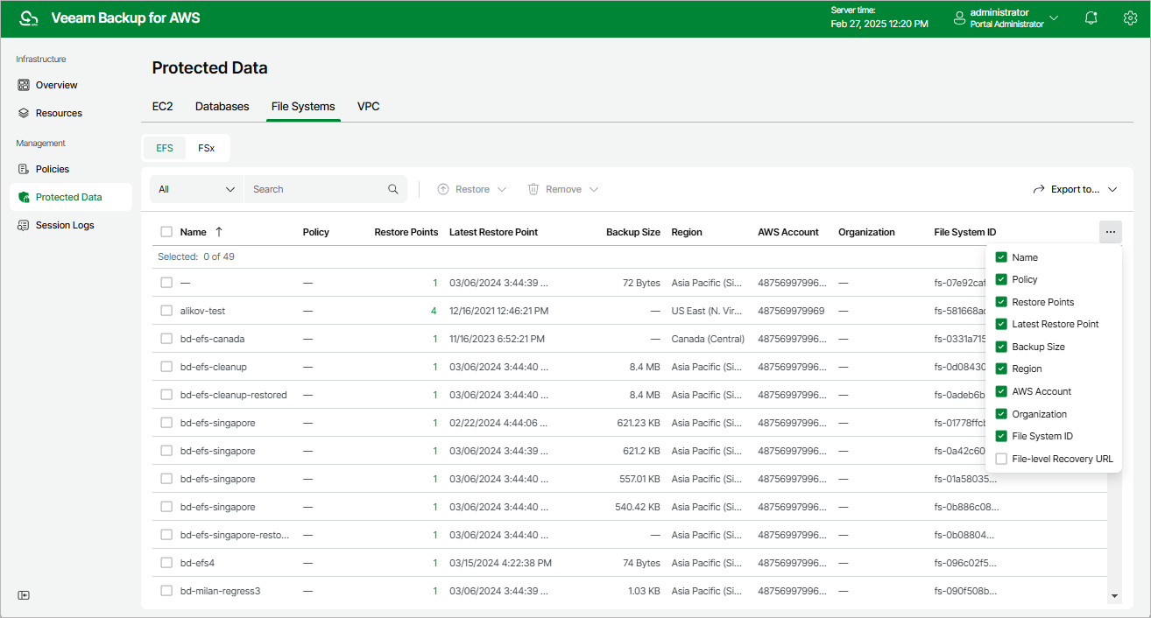The height and width of the screenshot is (618, 1151).
Task: Expand the All filter dropdown
Action: pyautogui.click(x=197, y=189)
